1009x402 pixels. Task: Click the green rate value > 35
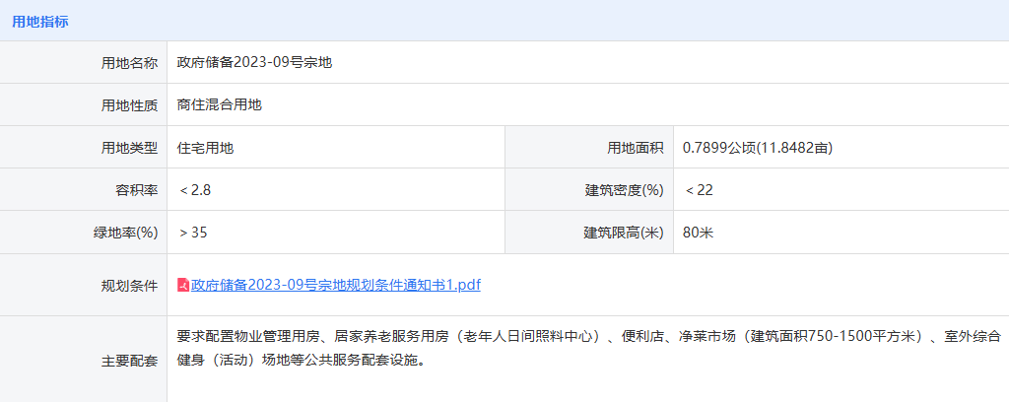(x=193, y=233)
